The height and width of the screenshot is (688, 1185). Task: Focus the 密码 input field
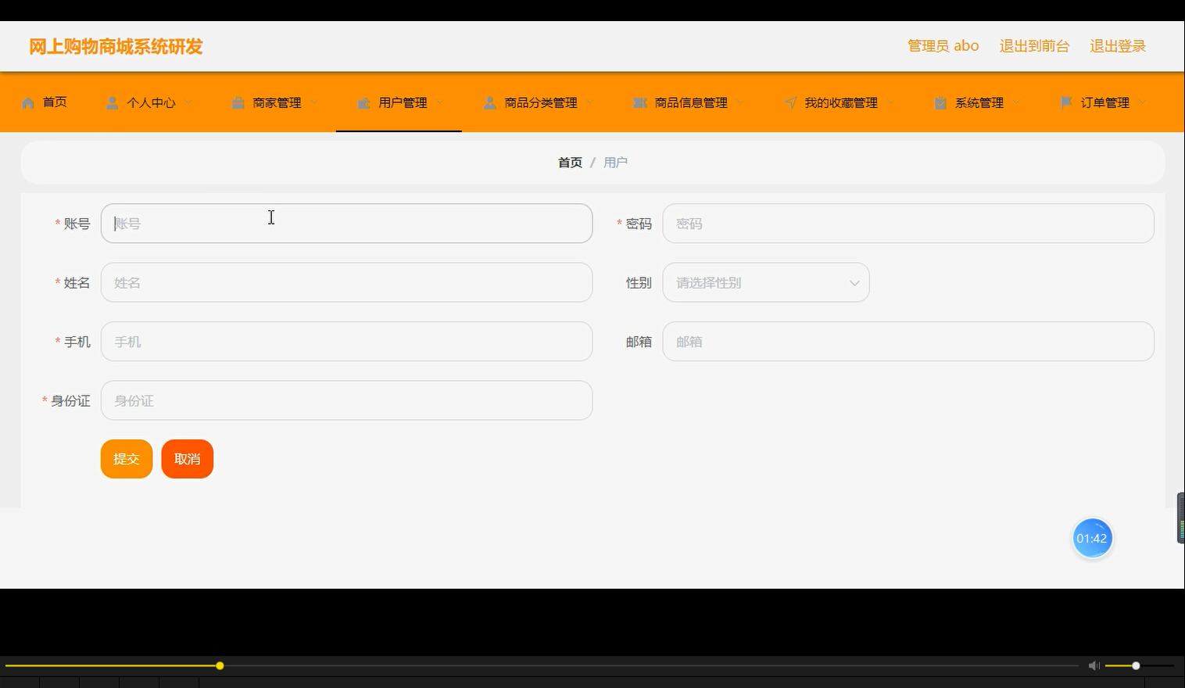pyautogui.click(x=908, y=224)
